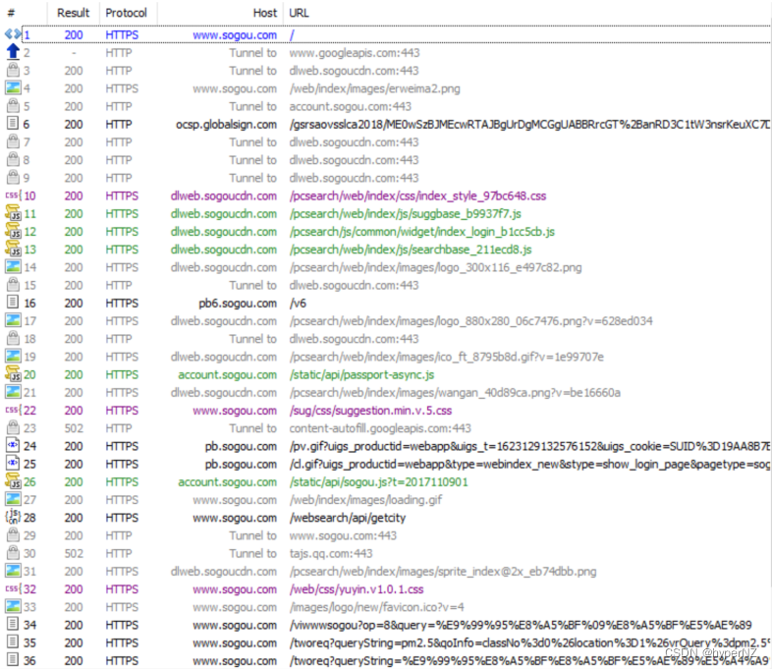Select the /tworeq?queryString=pm2.5 URL row

click(x=529, y=642)
